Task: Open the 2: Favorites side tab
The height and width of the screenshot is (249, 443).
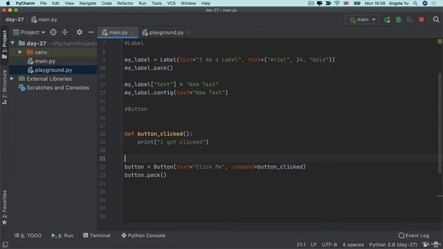Action: tap(4, 207)
